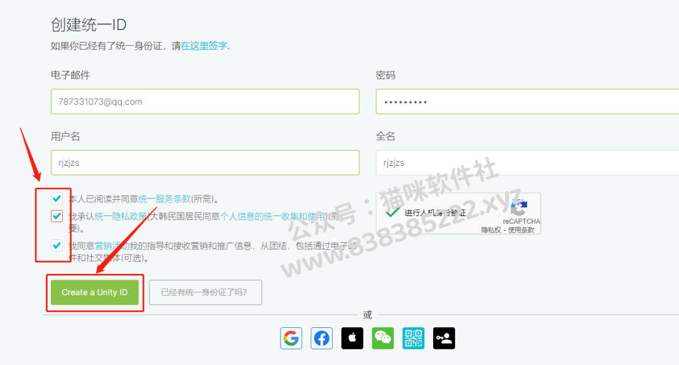
Task: Sign up with the Facebook icon
Action: 322,338
